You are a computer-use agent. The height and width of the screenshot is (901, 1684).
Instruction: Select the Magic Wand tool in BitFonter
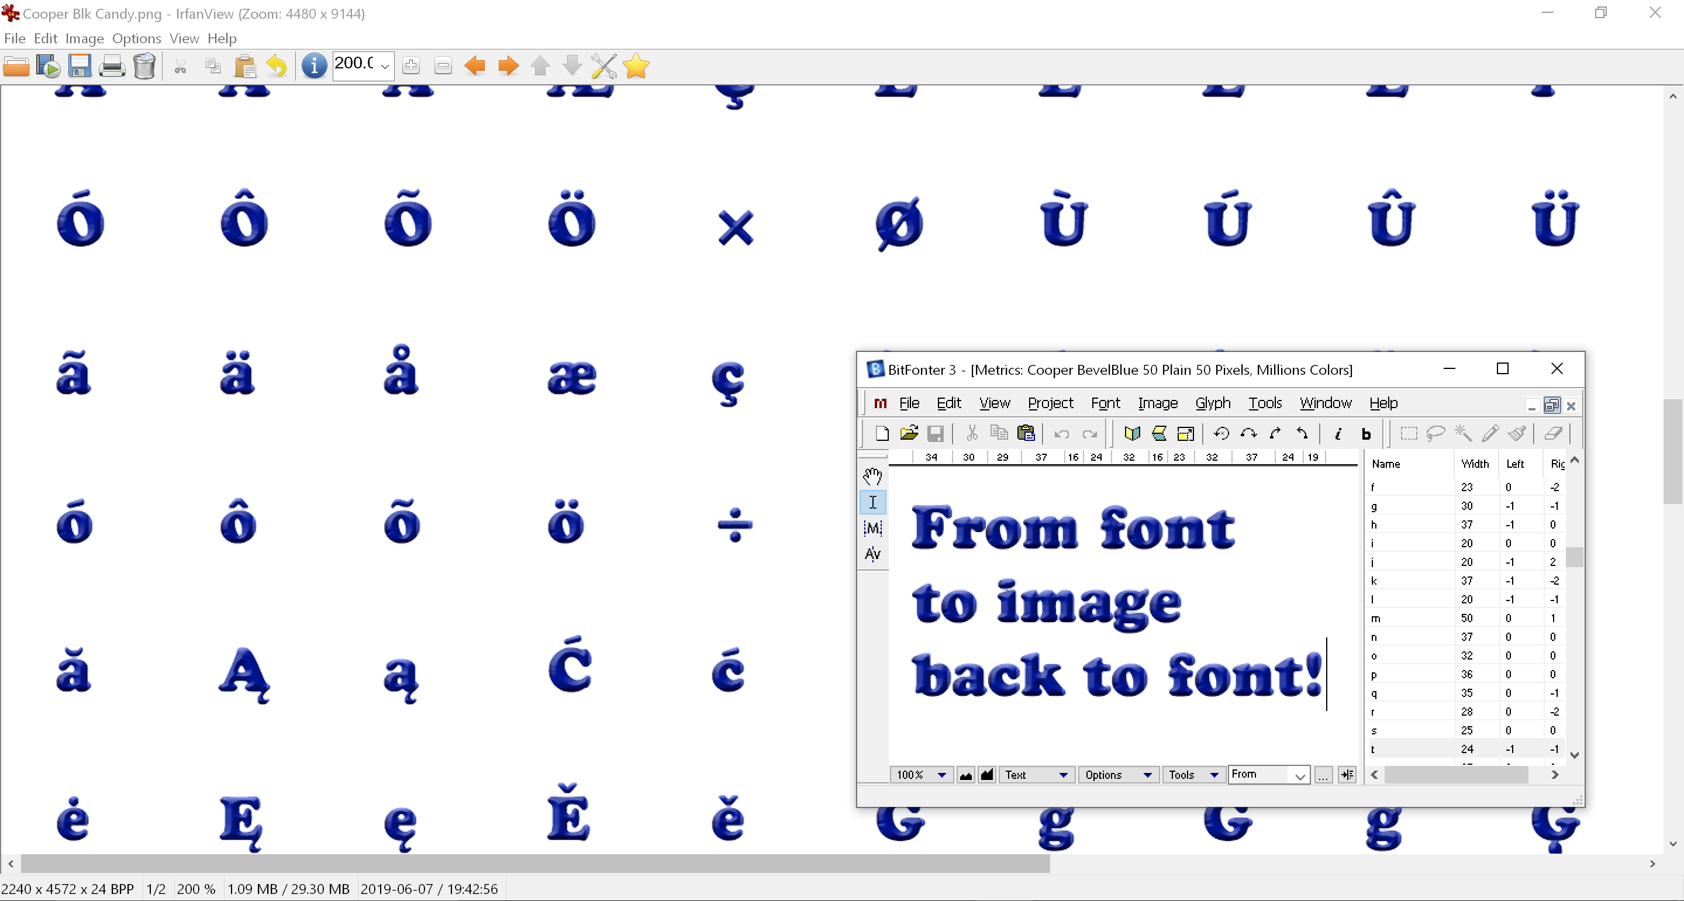tap(1463, 433)
